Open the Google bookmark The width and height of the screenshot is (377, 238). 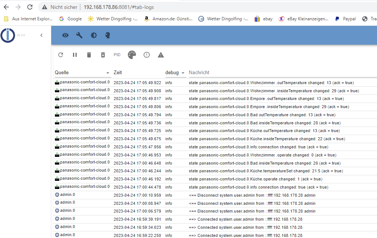point(70,19)
